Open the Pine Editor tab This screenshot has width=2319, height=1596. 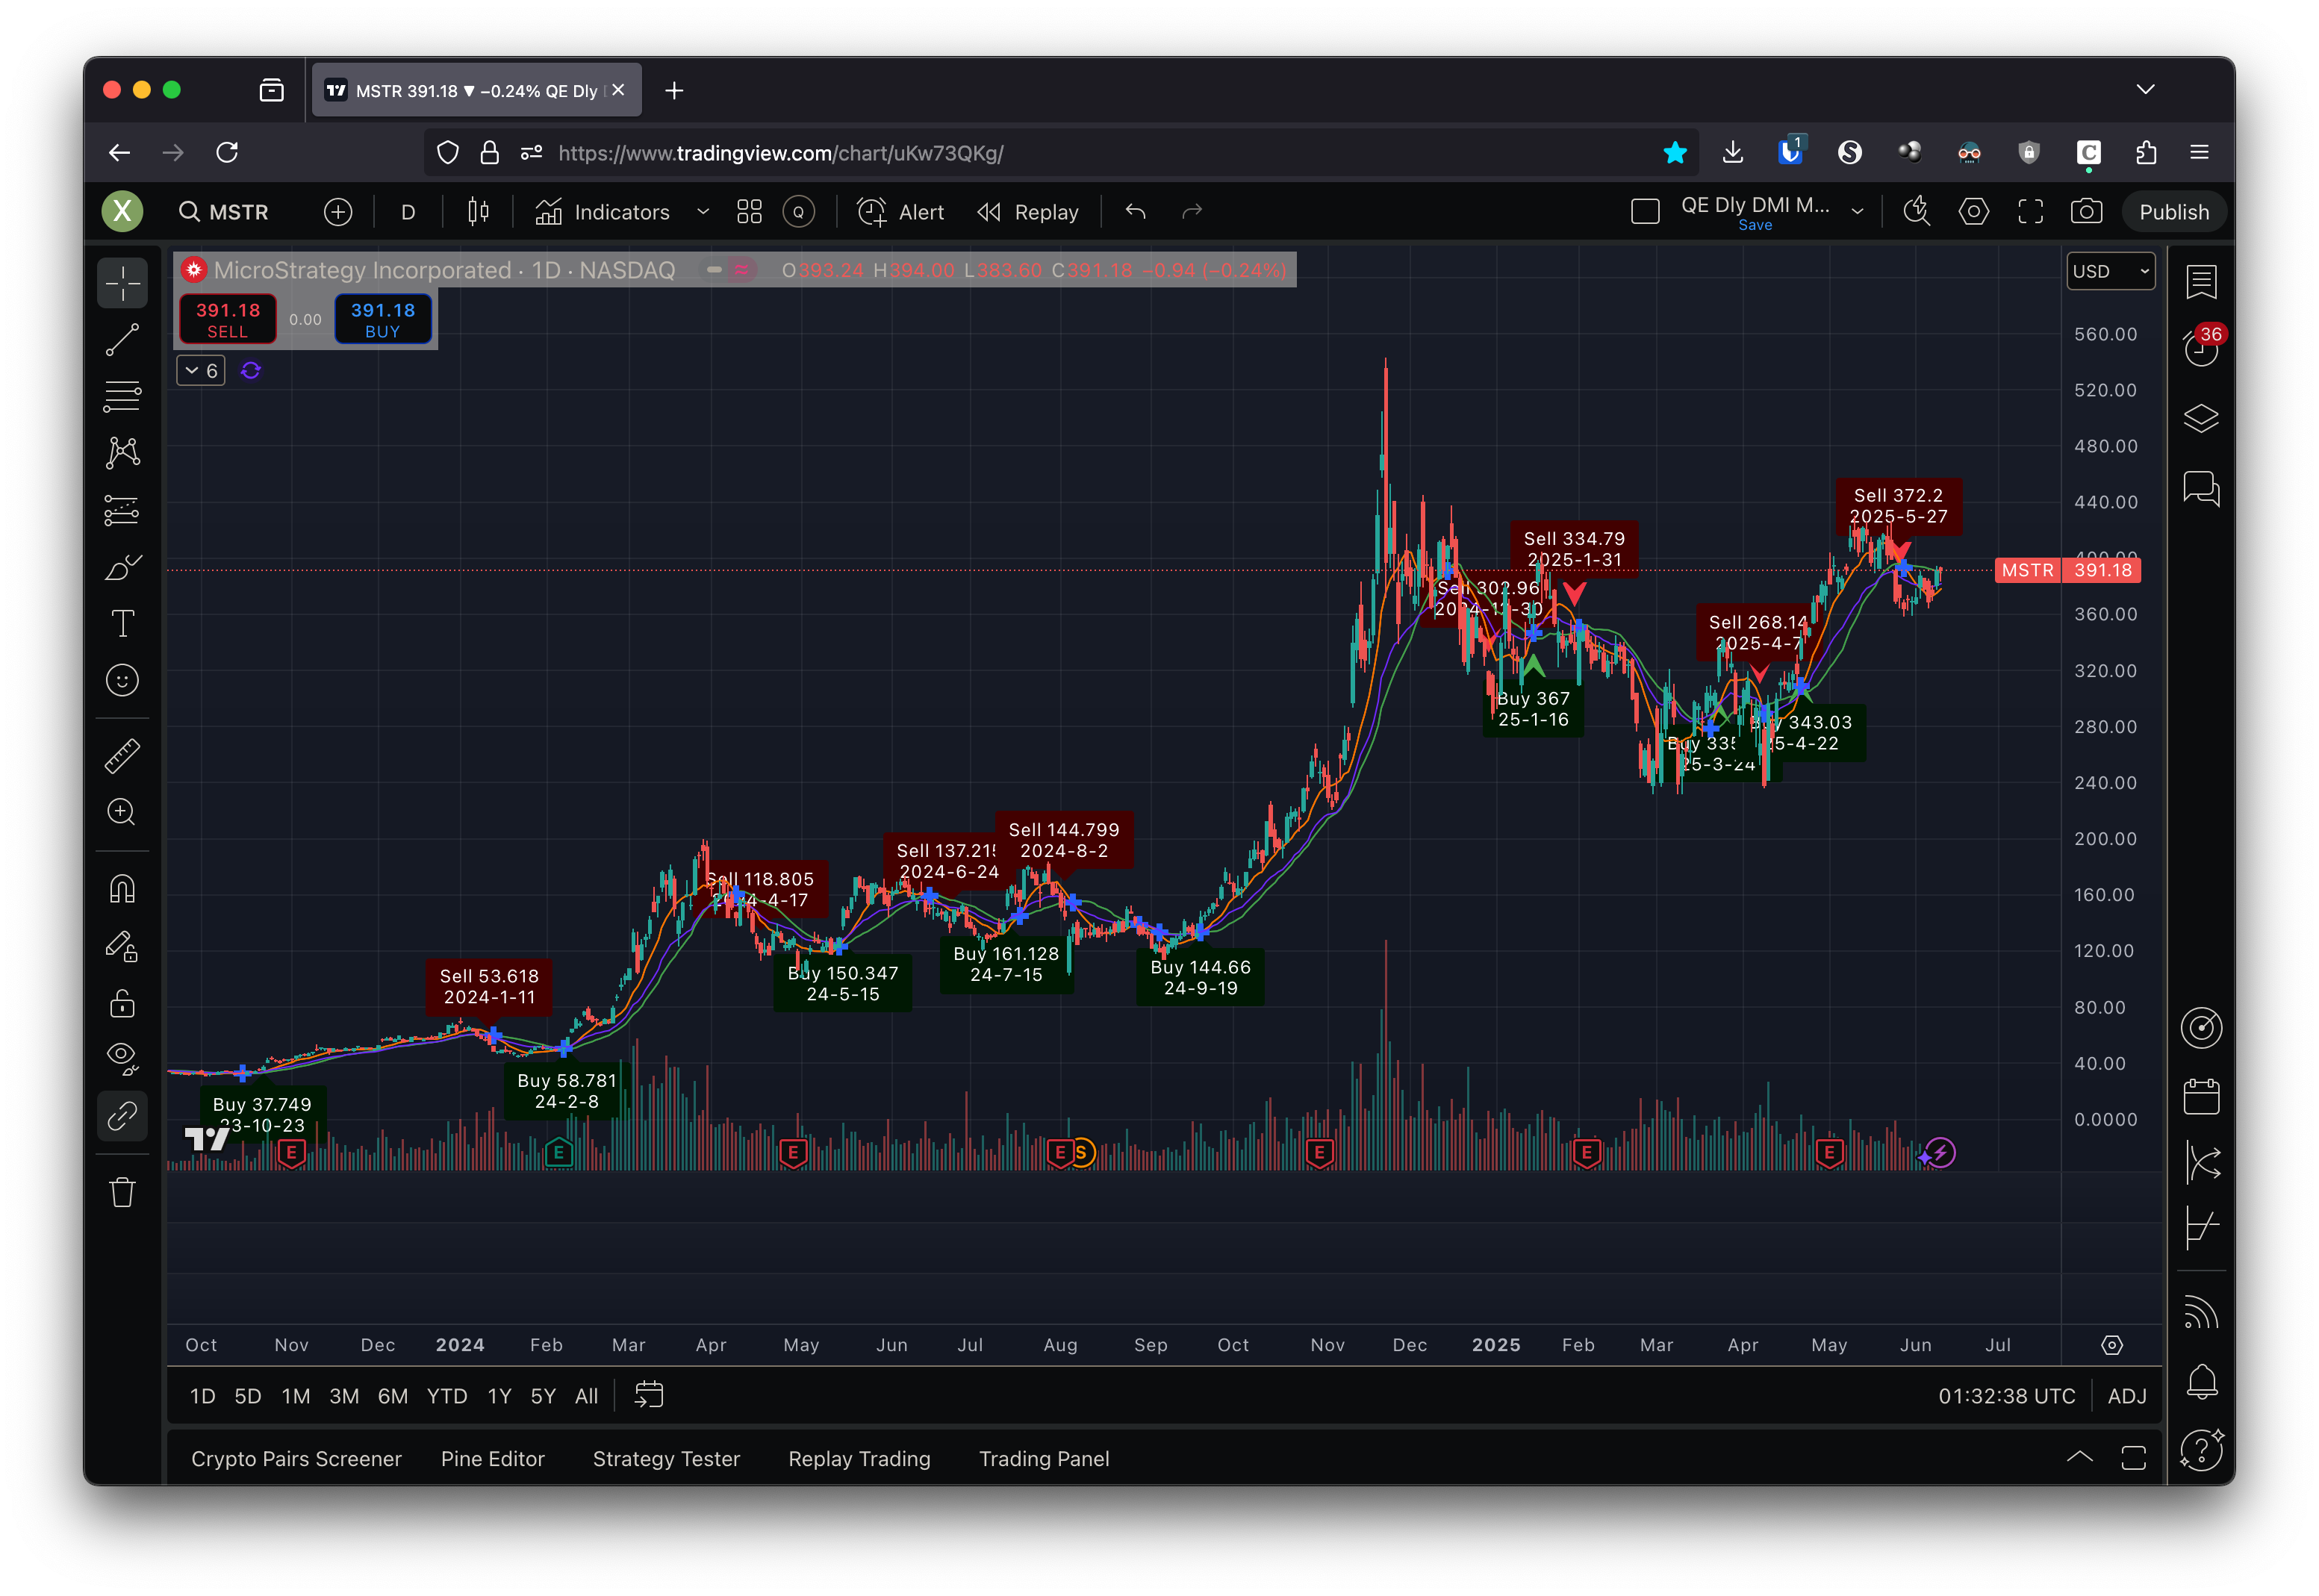click(x=492, y=1459)
